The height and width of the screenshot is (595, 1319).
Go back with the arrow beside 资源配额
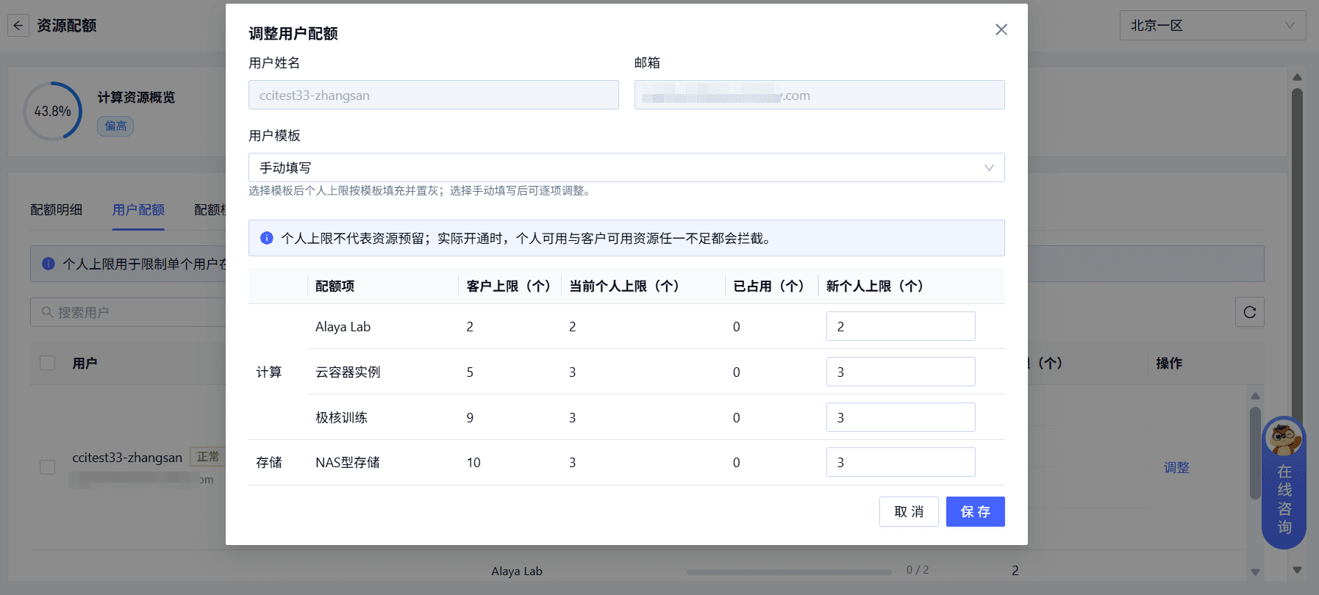[18, 26]
